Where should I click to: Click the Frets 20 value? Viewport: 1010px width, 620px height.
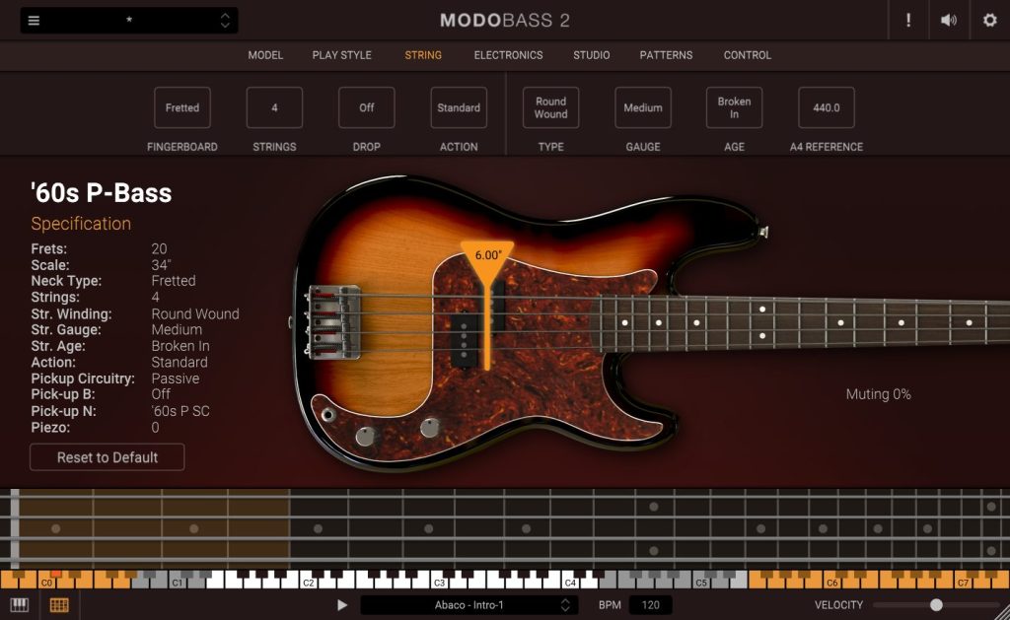click(159, 248)
